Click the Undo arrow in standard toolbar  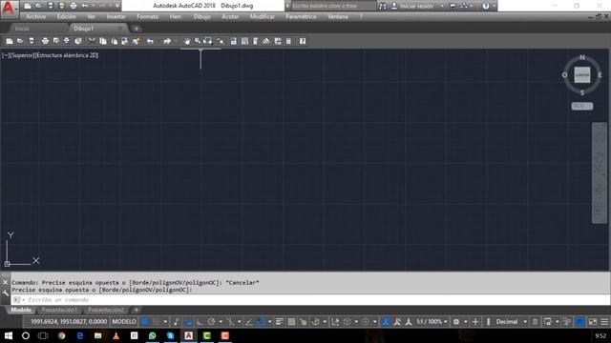(x=150, y=41)
